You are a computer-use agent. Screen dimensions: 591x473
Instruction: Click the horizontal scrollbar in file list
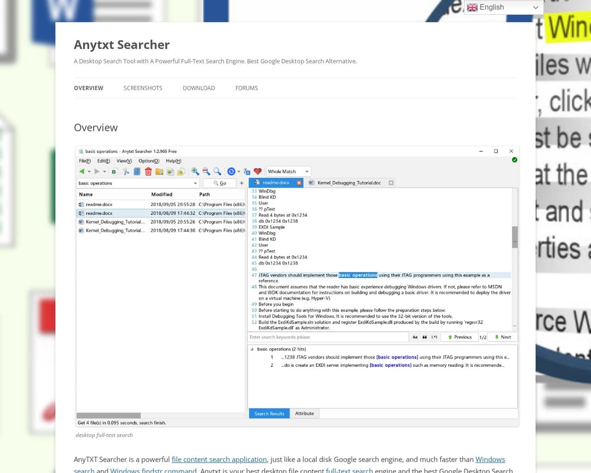pyautogui.click(x=108, y=416)
